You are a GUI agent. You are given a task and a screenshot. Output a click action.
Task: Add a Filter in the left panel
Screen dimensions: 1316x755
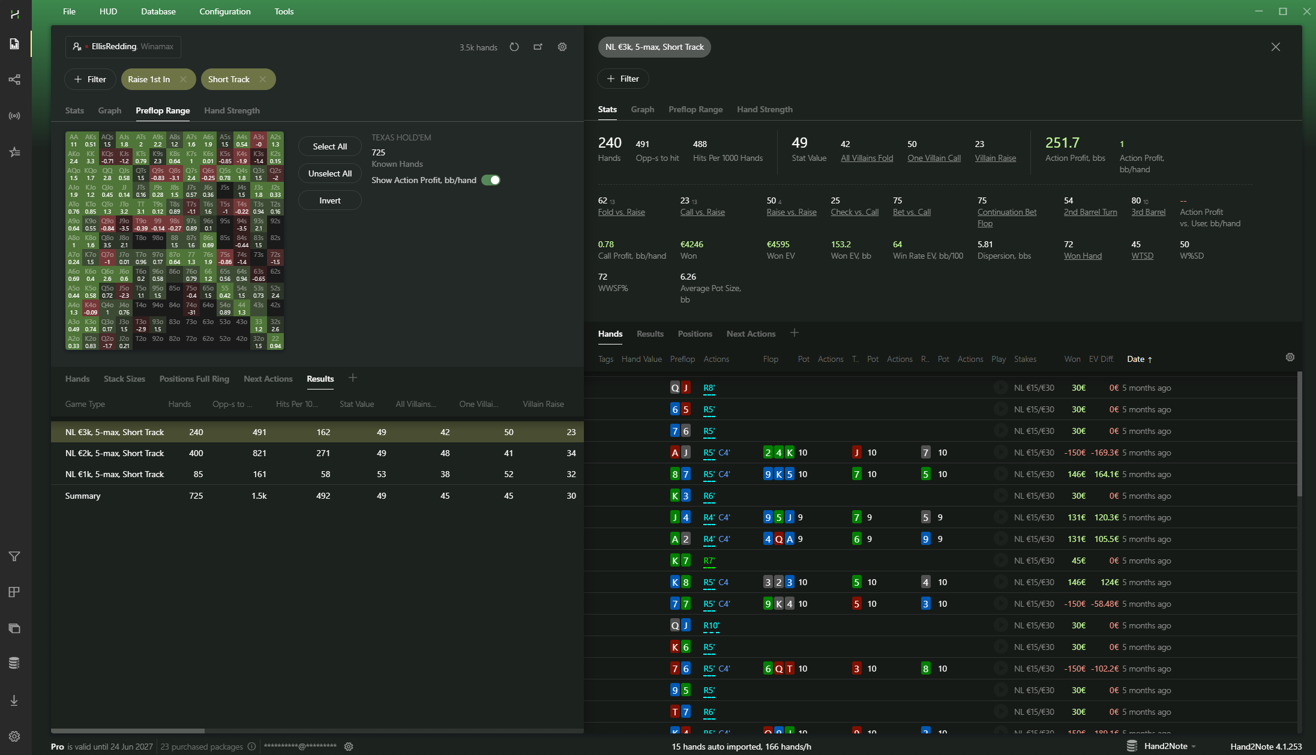coord(89,79)
